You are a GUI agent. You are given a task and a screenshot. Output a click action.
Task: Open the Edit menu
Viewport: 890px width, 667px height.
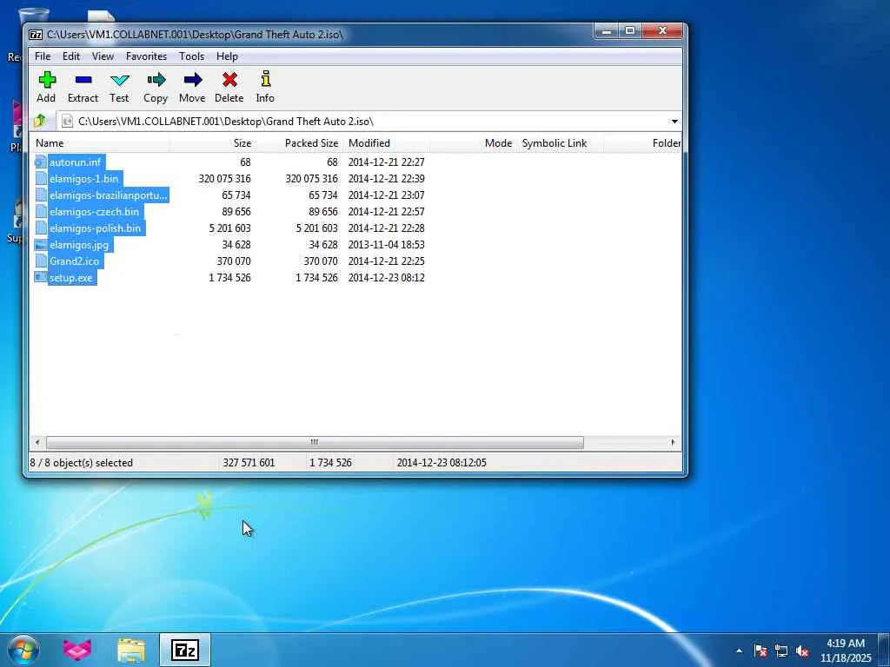[x=71, y=56]
